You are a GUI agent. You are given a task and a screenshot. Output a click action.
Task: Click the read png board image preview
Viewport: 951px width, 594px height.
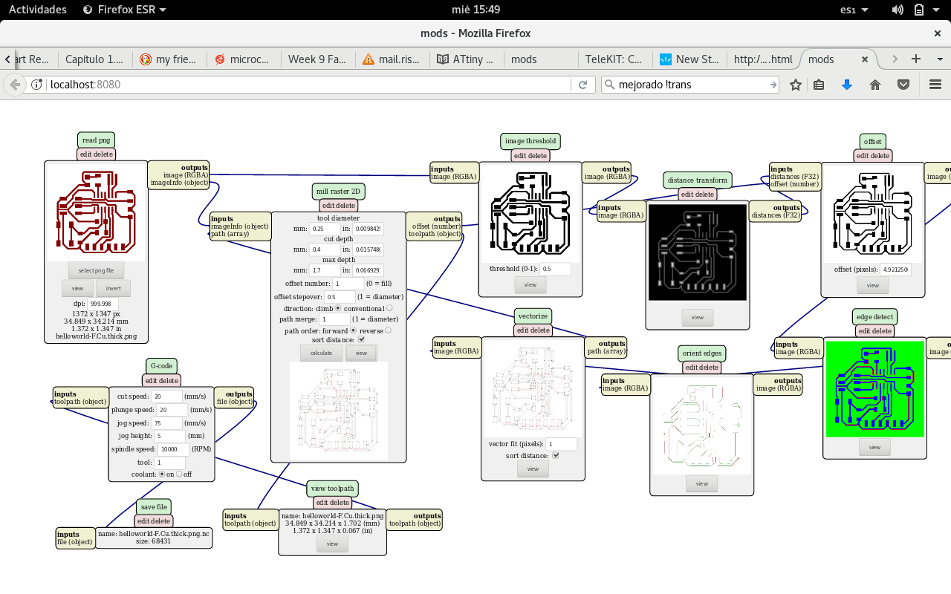96,212
